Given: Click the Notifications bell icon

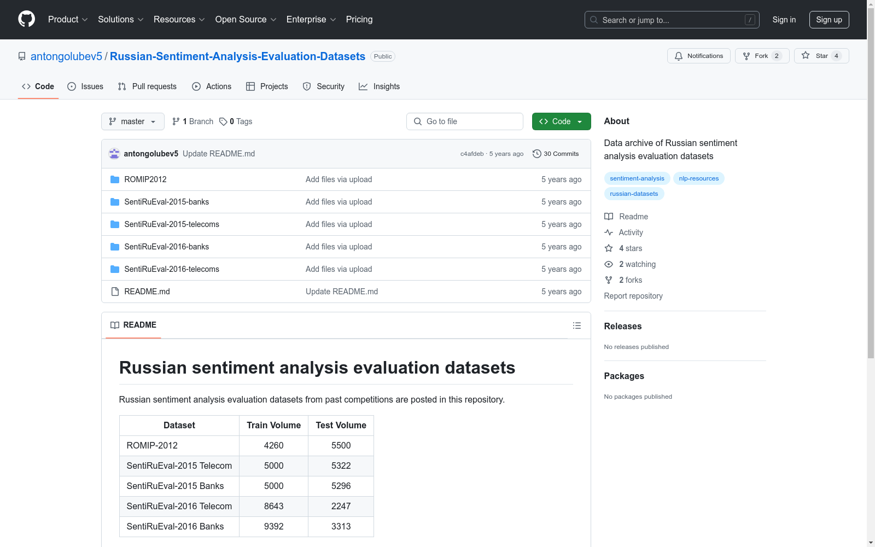Looking at the screenshot, I should click(x=679, y=56).
